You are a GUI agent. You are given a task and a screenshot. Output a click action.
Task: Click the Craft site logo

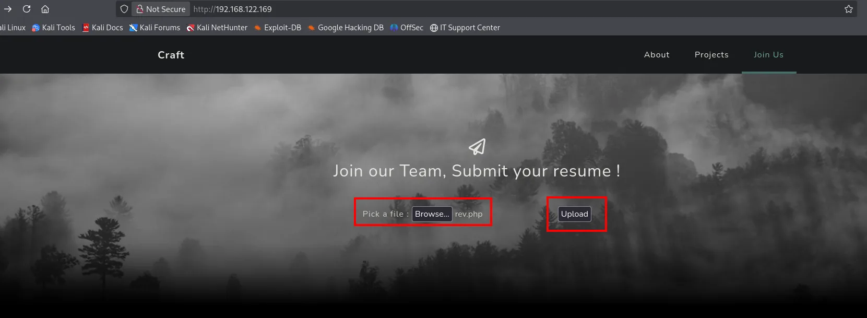pyautogui.click(x=171, y=55)
